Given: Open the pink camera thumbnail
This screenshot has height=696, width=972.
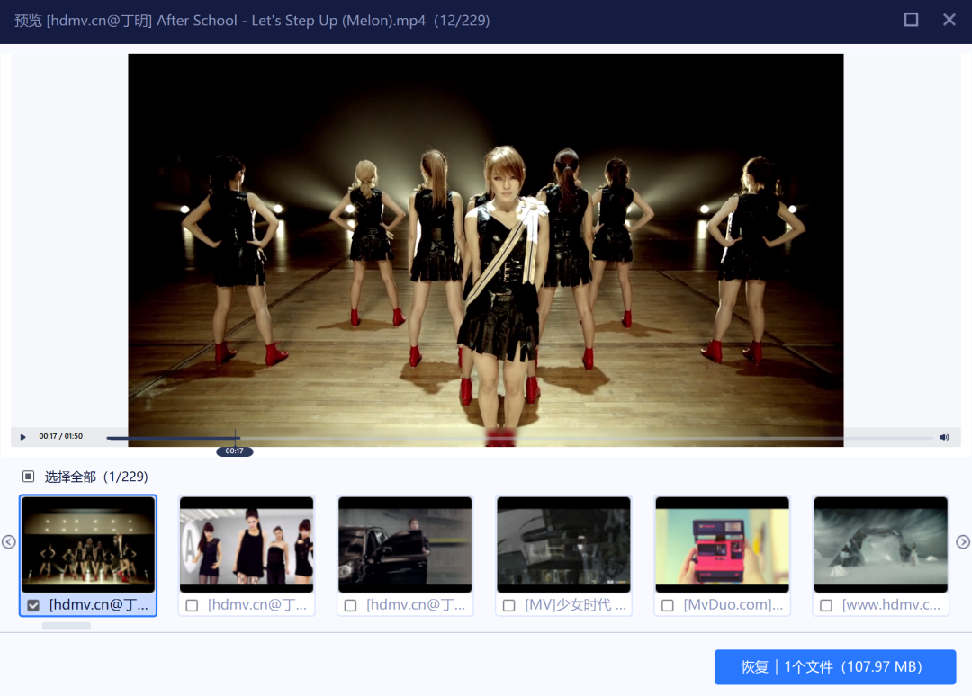Looking at the screenshot, I should click(722, 544).
